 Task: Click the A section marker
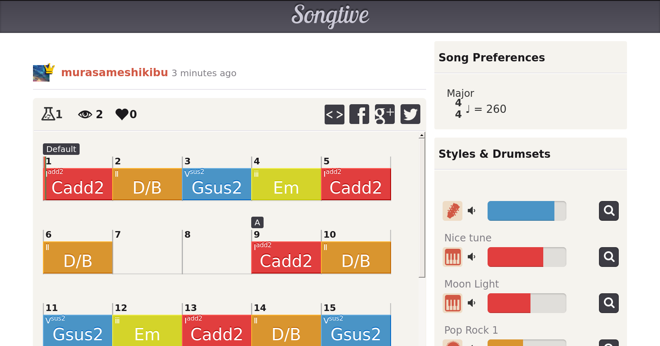coord(257,222)
